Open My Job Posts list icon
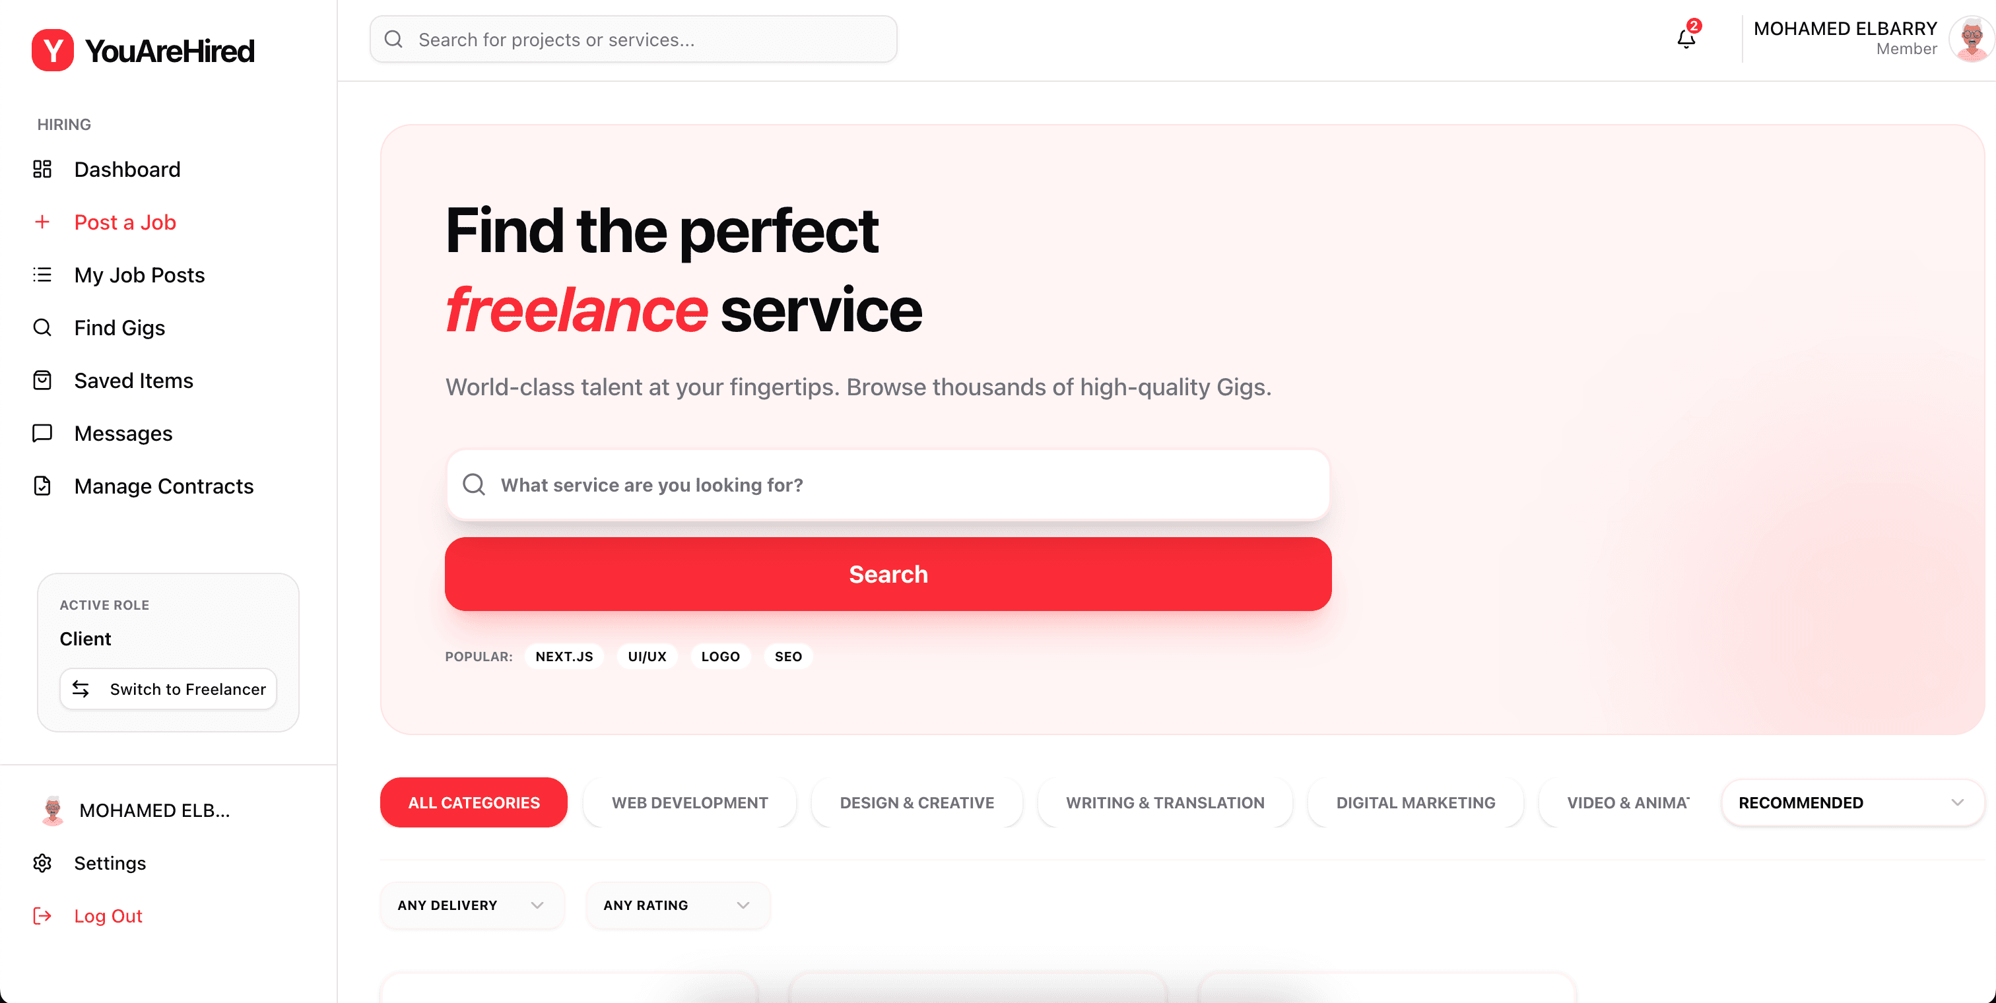 pos(43,275)
